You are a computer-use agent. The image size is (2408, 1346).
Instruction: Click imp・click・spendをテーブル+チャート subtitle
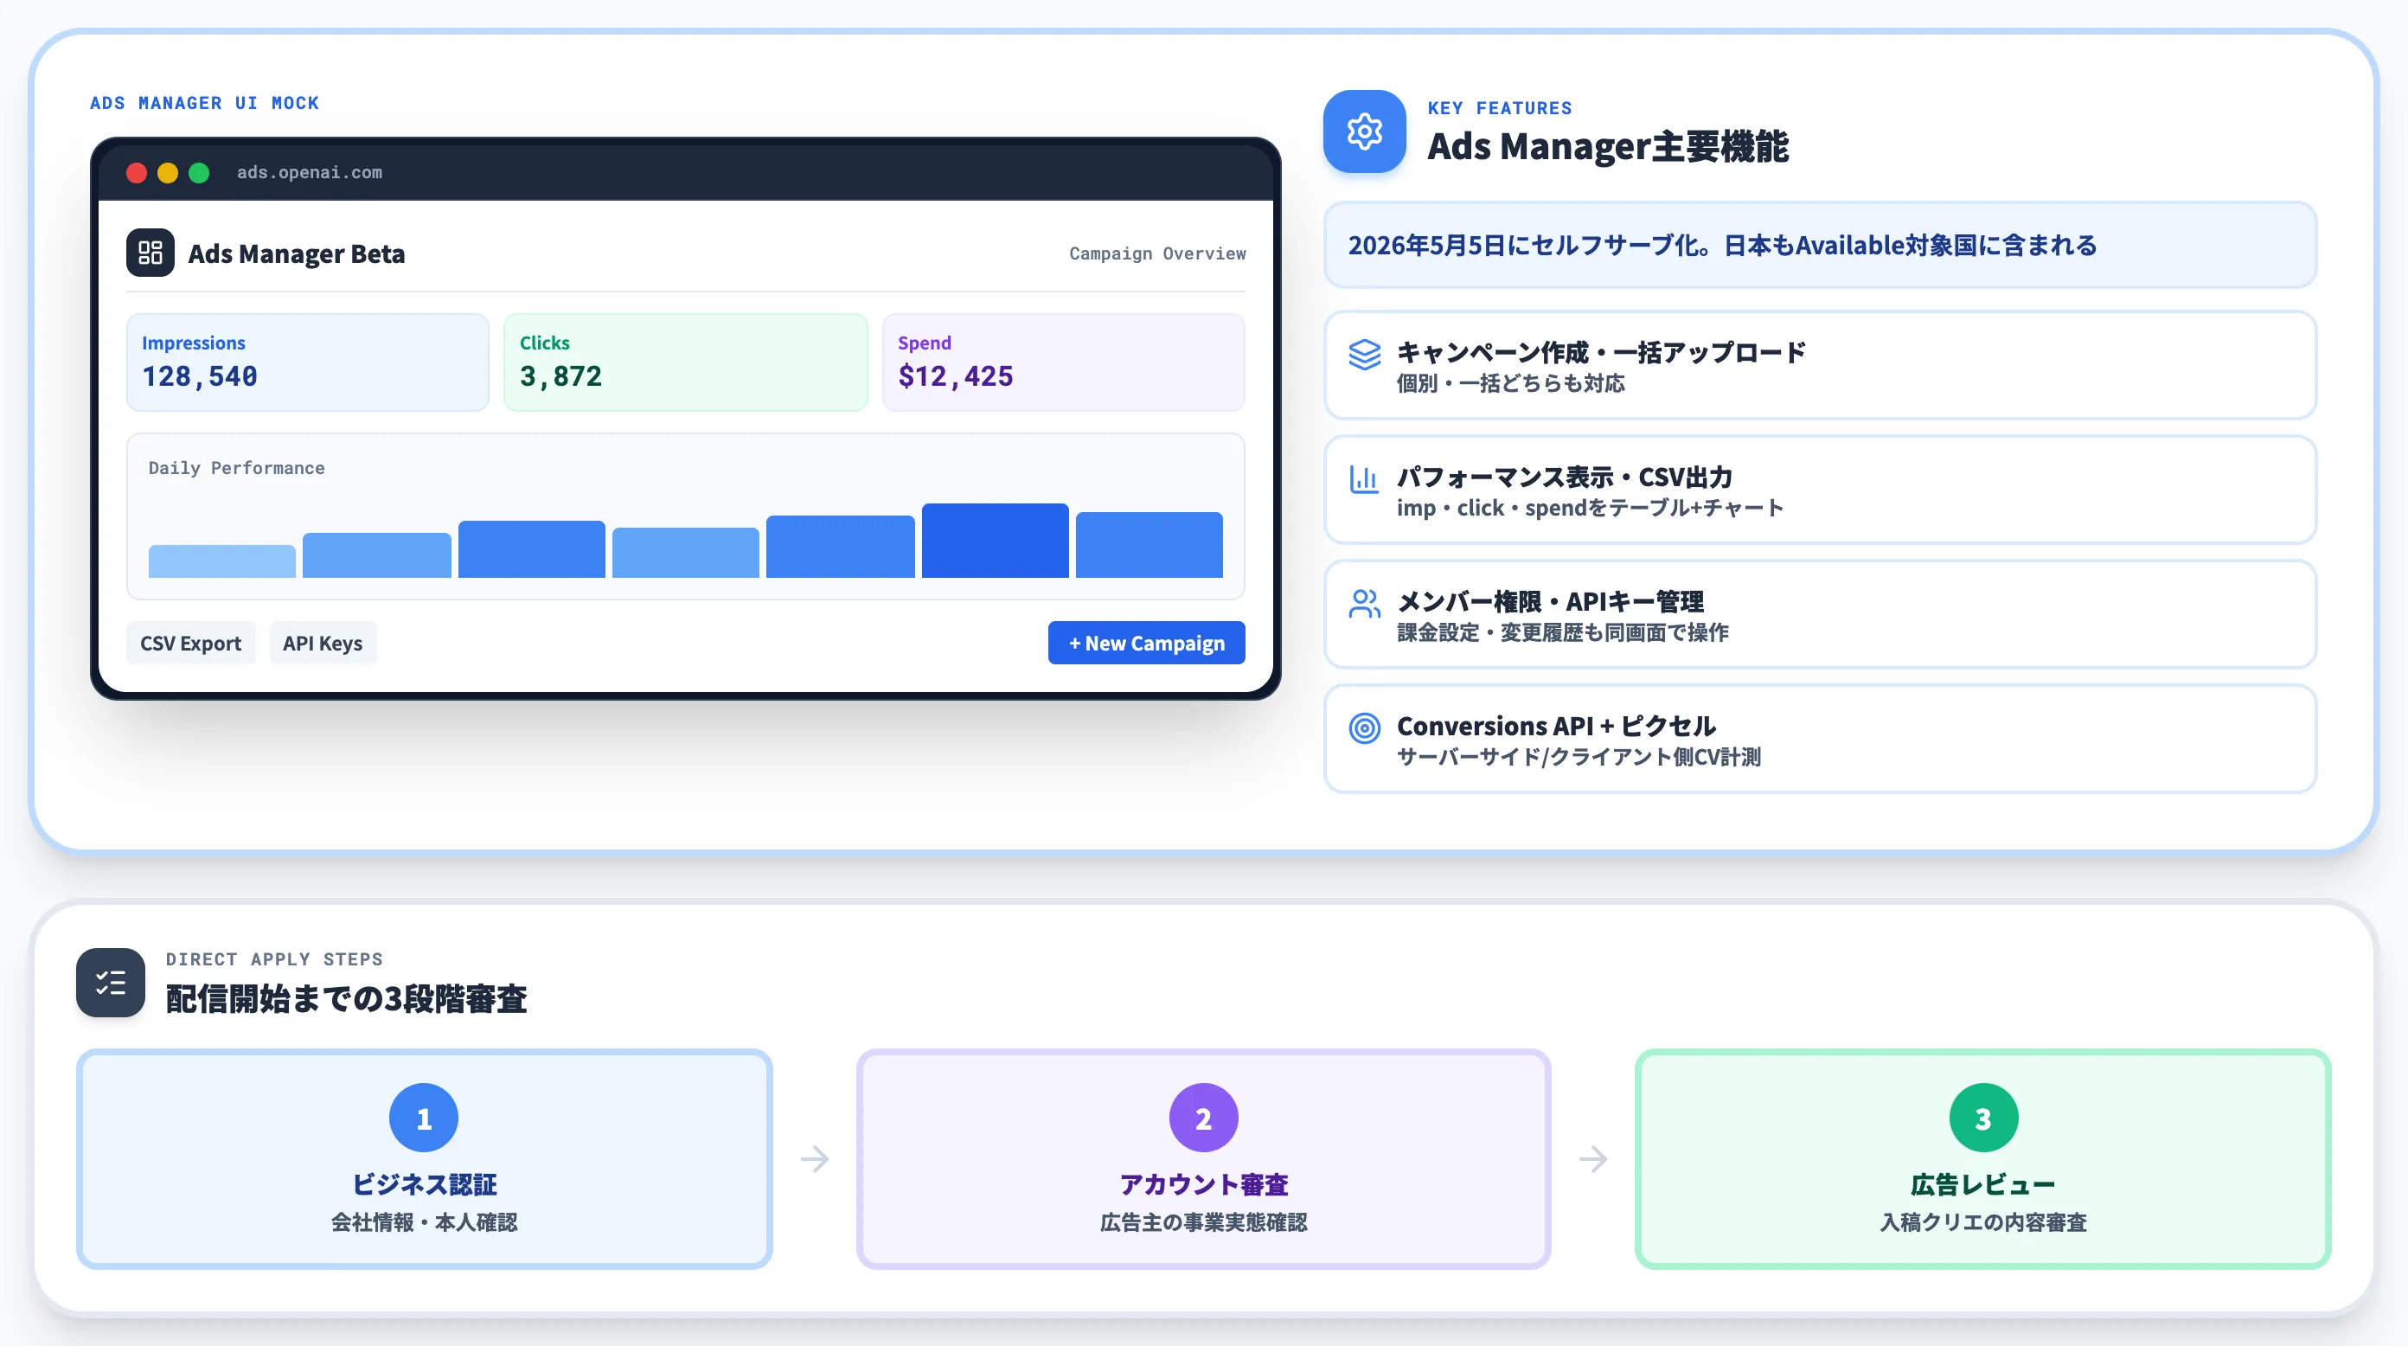click(1590, 508)
